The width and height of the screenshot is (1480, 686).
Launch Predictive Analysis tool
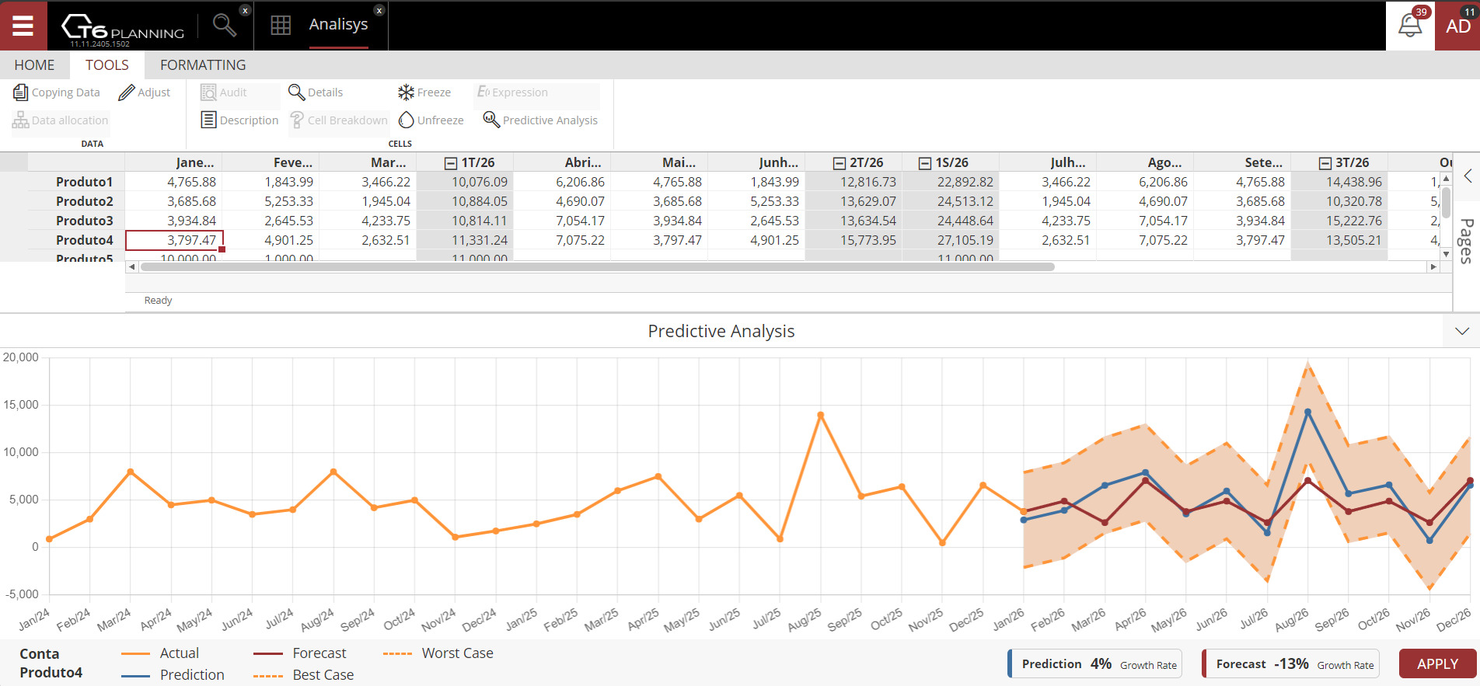pos(541,120)
